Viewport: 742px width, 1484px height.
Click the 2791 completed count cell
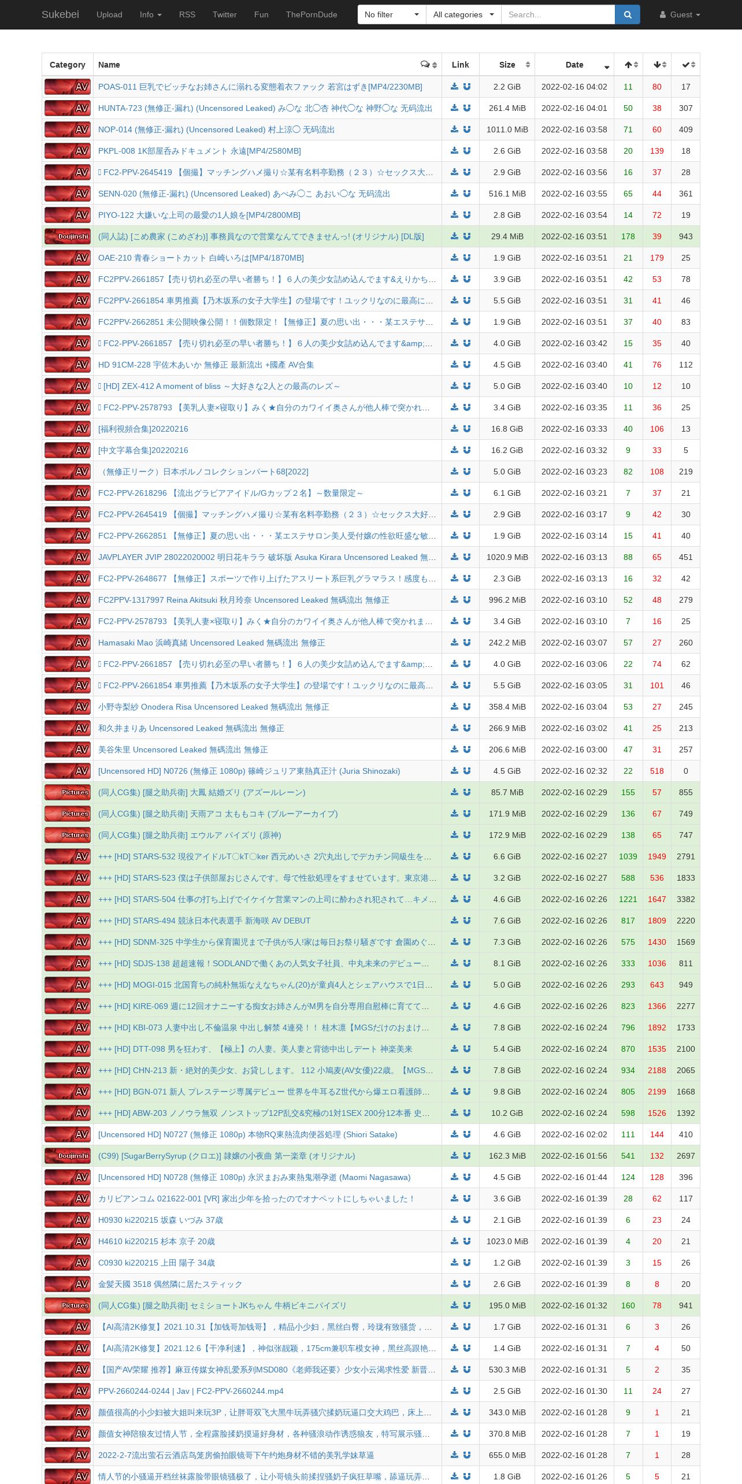point(686,856)
